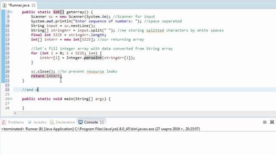
Task: Click the Console monitor icon
Action: click(81, 122)
